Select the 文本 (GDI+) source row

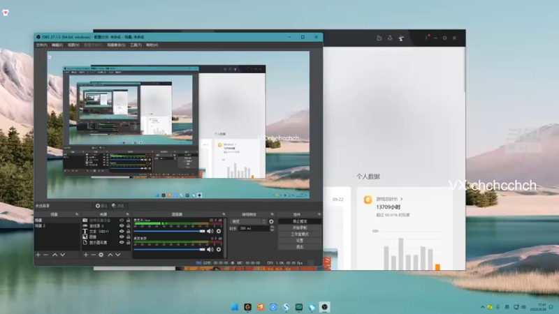(x=106, y=232)
